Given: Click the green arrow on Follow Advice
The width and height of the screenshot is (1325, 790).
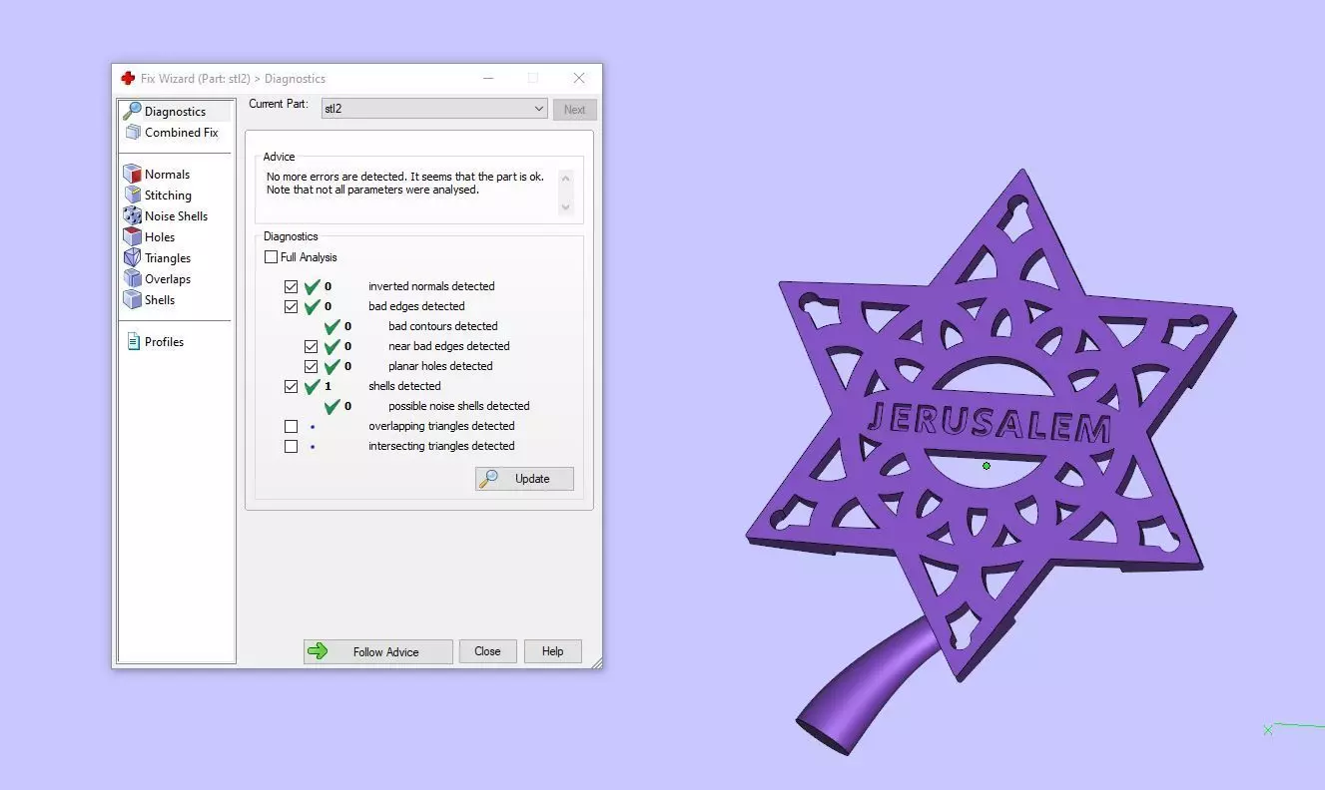Looking at the screenshot, I should (x=318, y=651).
